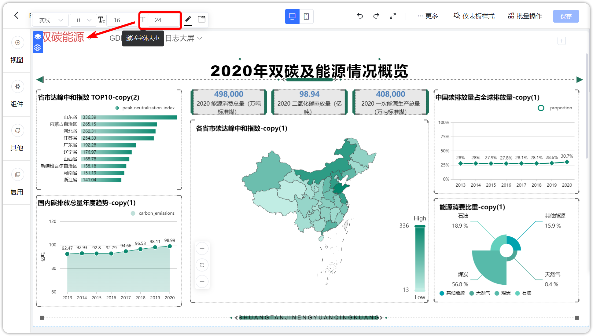593x336 pixels.
Task: Open 仪表板样式 settings
Action: [474, 16]
